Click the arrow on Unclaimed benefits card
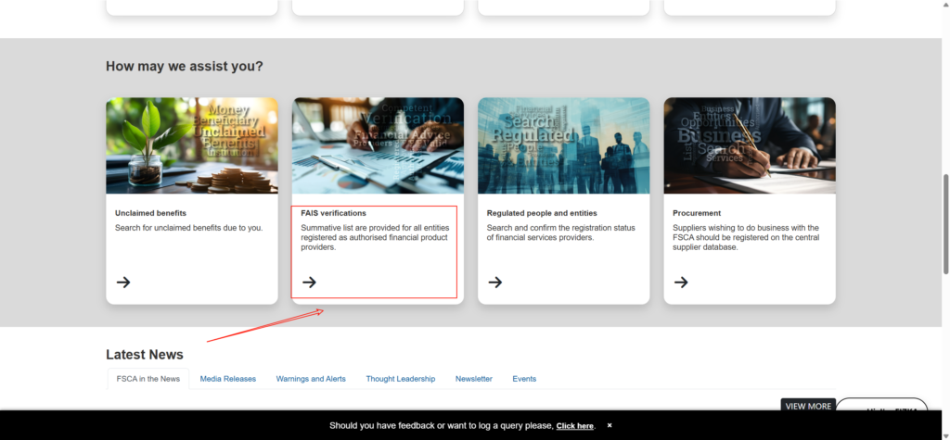 point(123,282)
